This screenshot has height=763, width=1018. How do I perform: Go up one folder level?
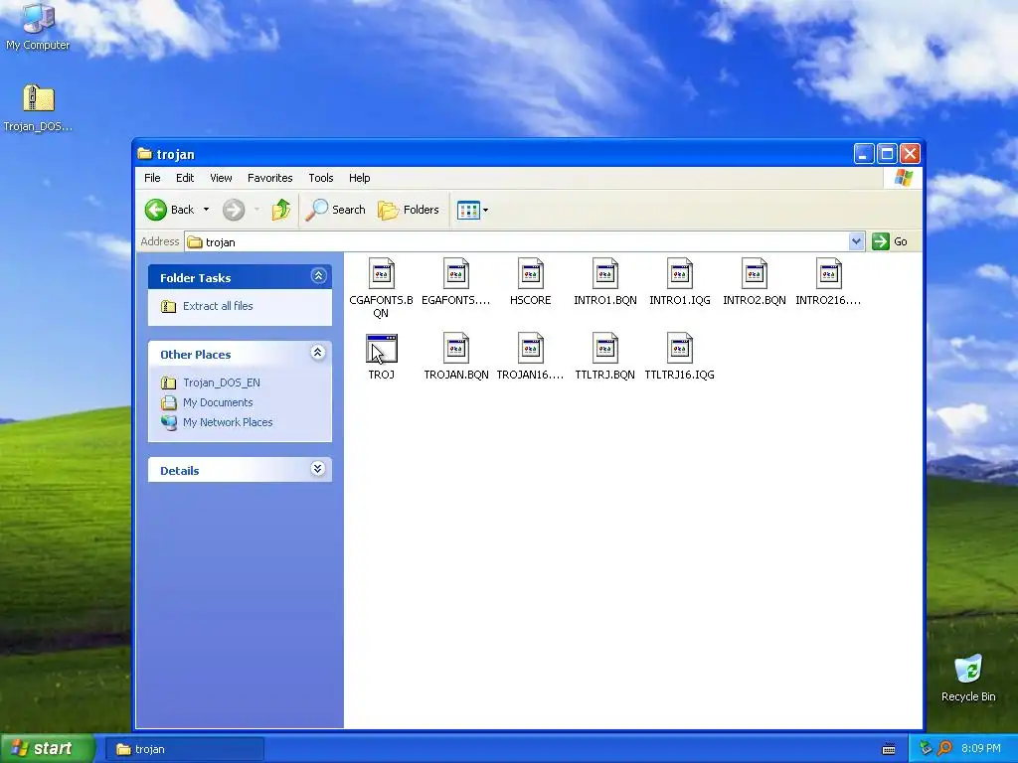pyautogui.click(x=281, y=210)
